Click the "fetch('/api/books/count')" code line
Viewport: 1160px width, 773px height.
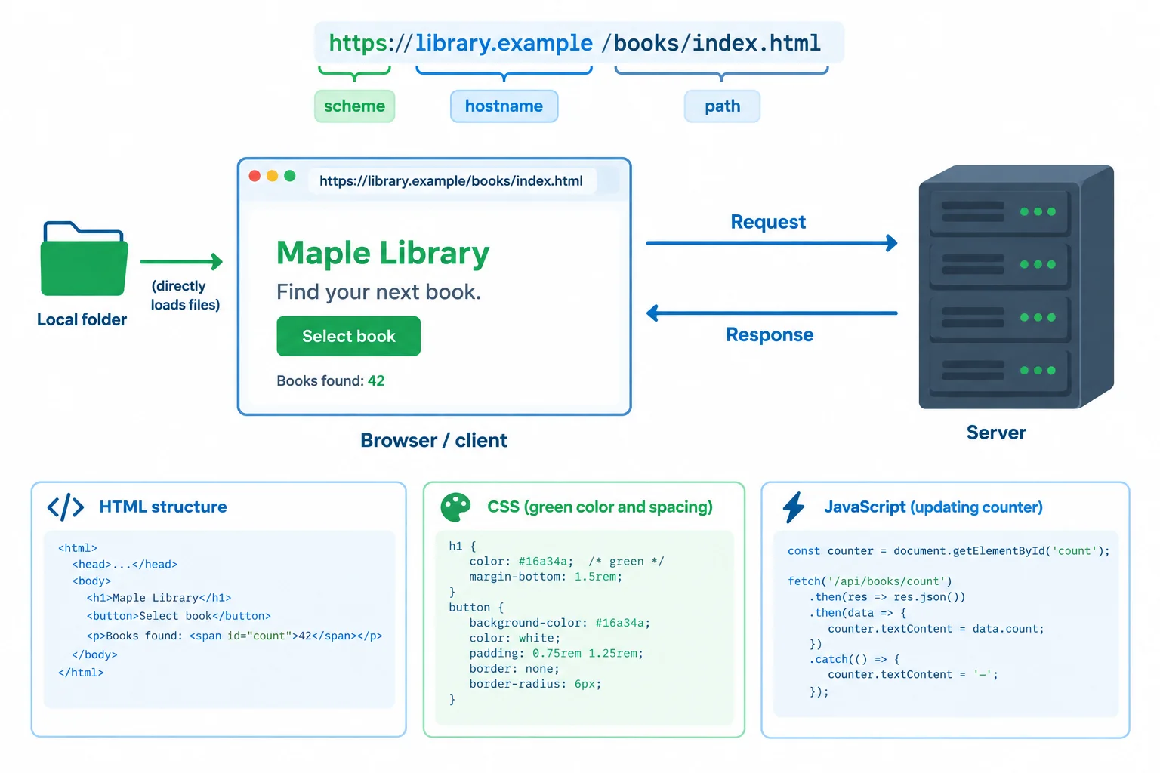tap(870, 581)
